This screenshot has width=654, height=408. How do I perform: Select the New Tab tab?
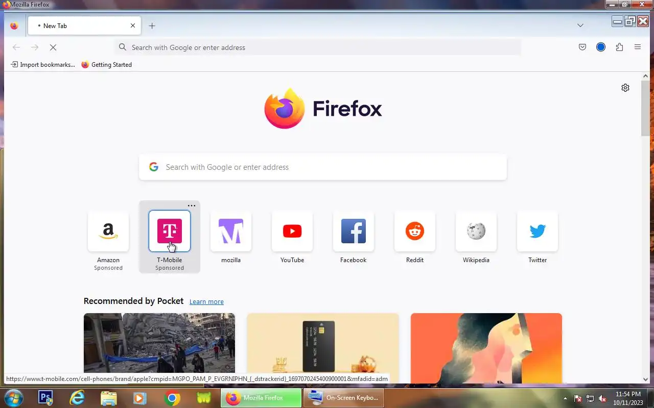84,25
